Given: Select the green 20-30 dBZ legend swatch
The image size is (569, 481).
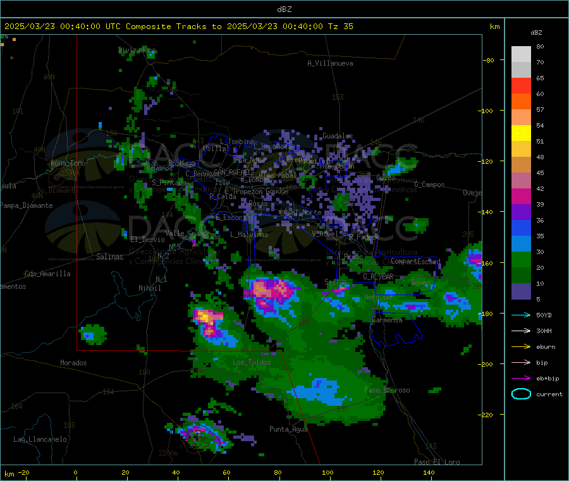Looking at the screenshot, I should coord(521,259).
